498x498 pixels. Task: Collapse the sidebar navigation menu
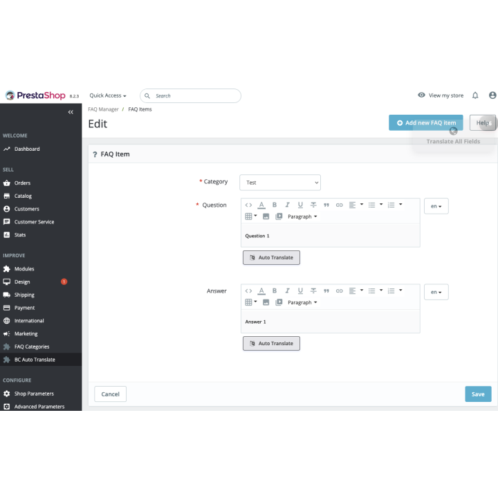point(71,112)
